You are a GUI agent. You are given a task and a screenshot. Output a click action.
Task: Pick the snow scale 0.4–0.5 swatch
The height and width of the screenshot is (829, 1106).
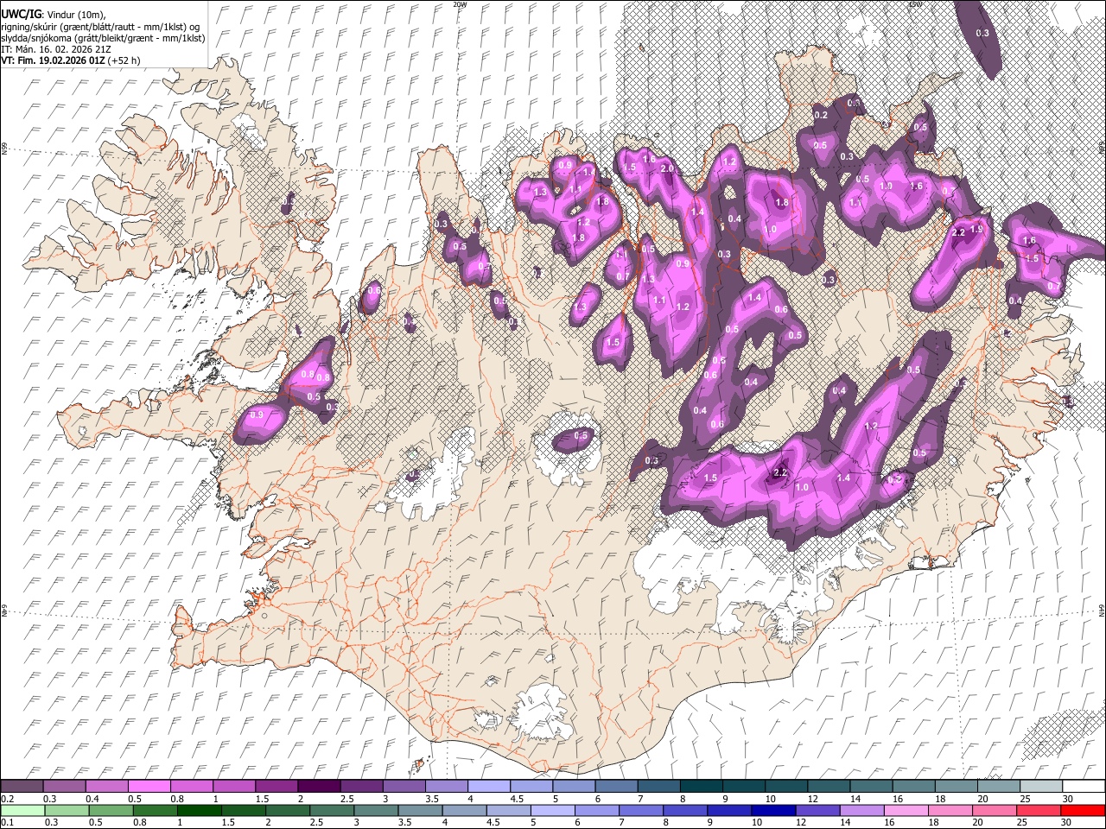point(106,787)
